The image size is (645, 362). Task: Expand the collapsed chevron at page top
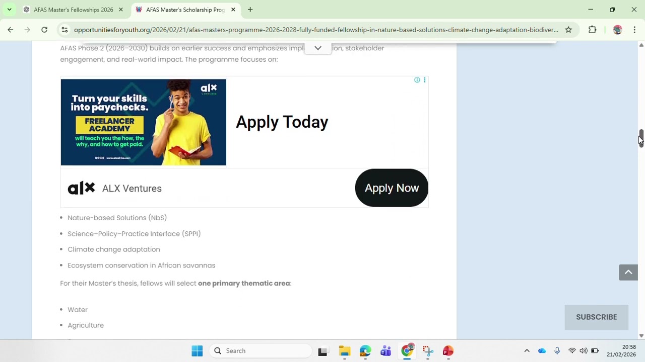tap(318, 48)
